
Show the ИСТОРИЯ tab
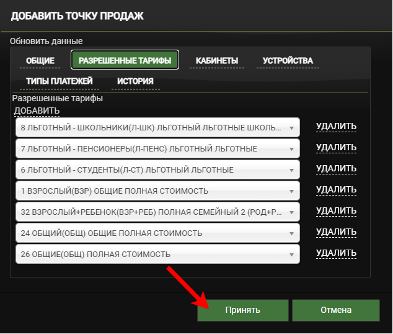point(135,81)
